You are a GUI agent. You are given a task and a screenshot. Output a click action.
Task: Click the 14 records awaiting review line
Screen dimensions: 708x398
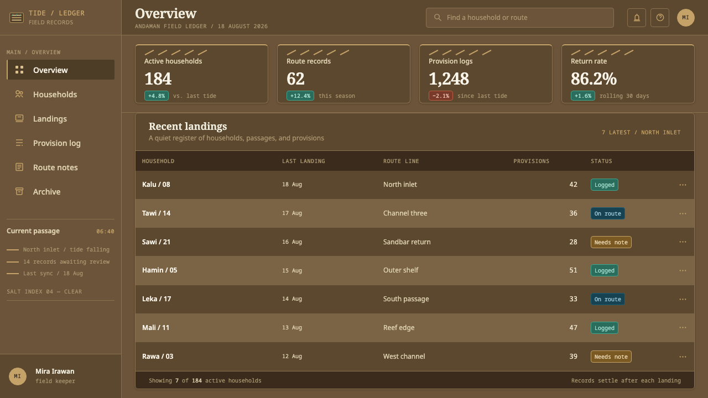[66, 262]
